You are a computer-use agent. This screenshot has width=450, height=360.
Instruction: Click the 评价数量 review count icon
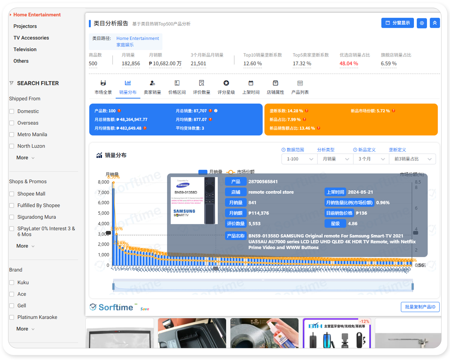coord(202,86)
